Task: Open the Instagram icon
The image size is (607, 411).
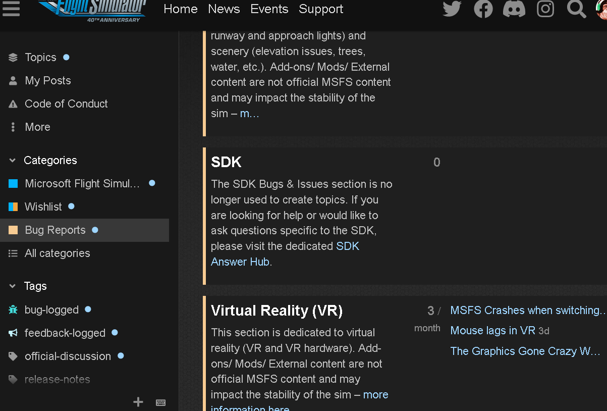Action: 545,9
